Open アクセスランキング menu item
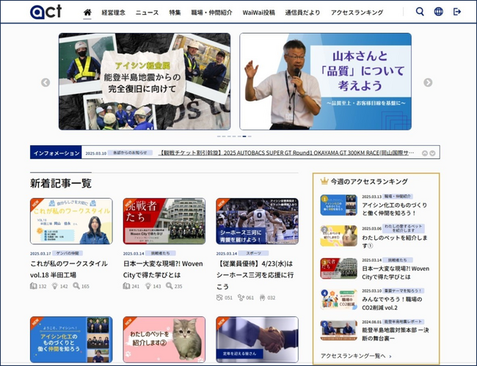Viewport: 477px width, 366px height. point(357,12)
